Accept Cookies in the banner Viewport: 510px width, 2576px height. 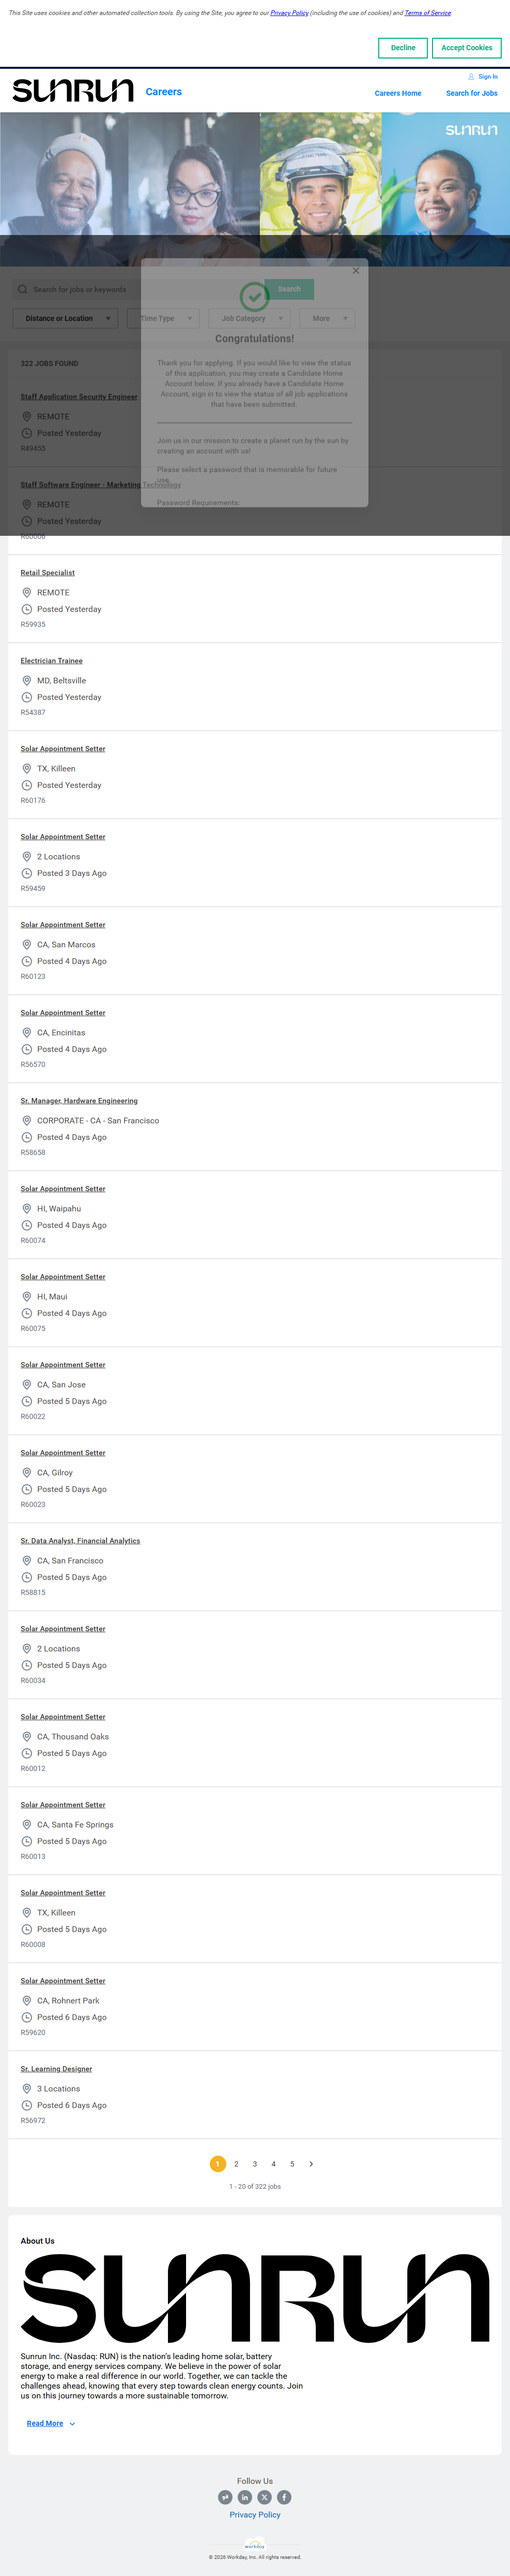[x=466, y=48]
